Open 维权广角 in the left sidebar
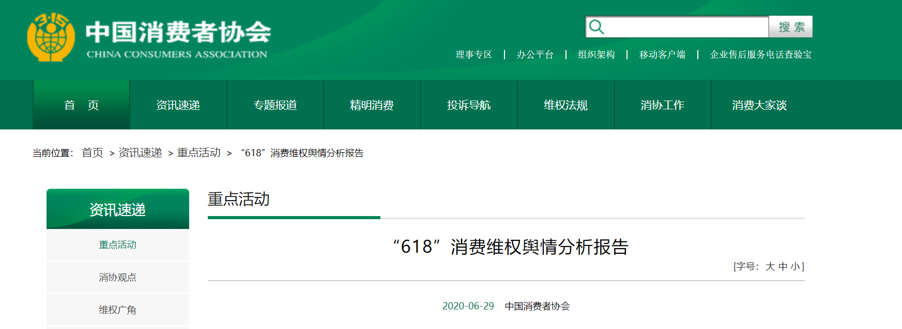902x329 pixels. coord(117,310)
